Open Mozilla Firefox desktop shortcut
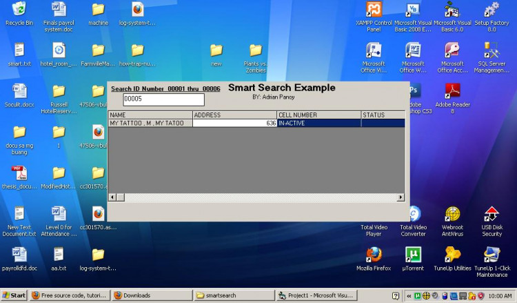The height and width of the screenshot is (303, 517). [374, 255]
